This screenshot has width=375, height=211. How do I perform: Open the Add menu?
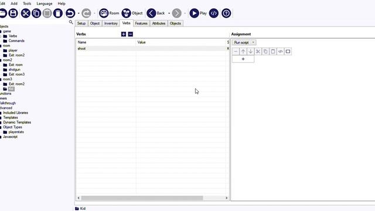coord(14,4)
